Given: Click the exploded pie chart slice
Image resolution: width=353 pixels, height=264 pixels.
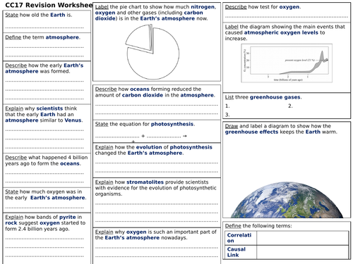Looking at the screenshot, I should 139,38.
